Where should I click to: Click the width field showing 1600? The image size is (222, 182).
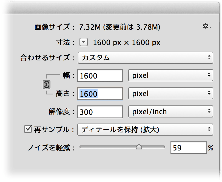100,75
